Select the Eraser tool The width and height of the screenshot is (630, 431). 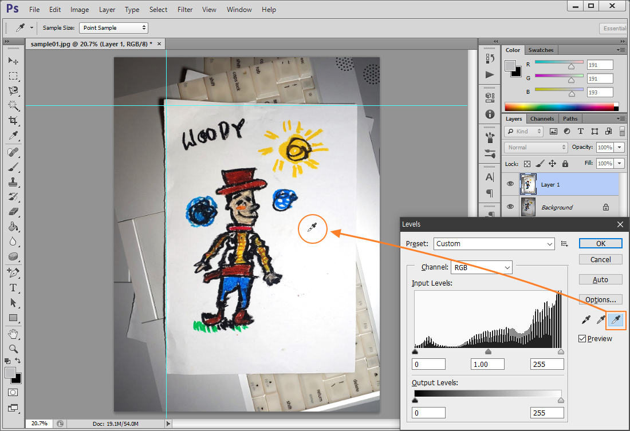(x=13, y=212)
